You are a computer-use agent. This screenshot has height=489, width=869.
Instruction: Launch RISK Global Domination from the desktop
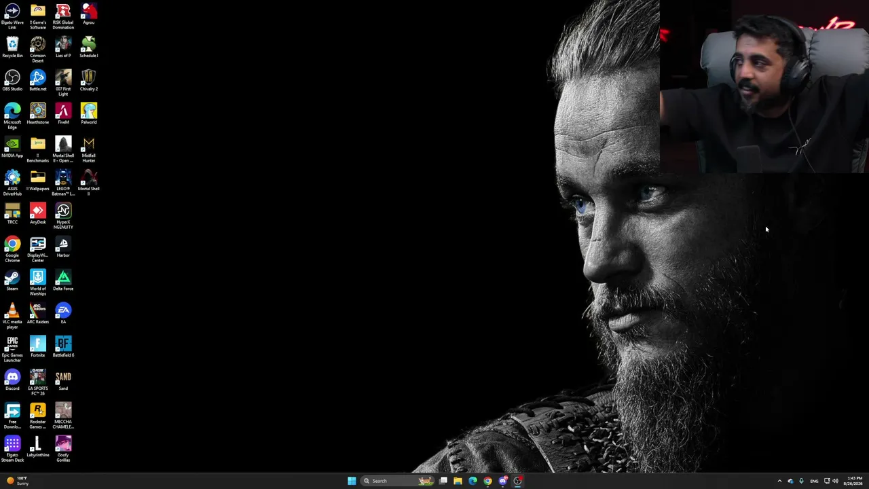63,16
